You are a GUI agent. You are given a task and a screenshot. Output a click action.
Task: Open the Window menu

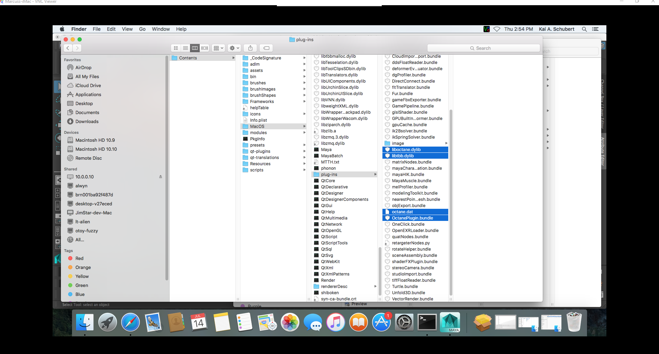click(x=161, y=29)
